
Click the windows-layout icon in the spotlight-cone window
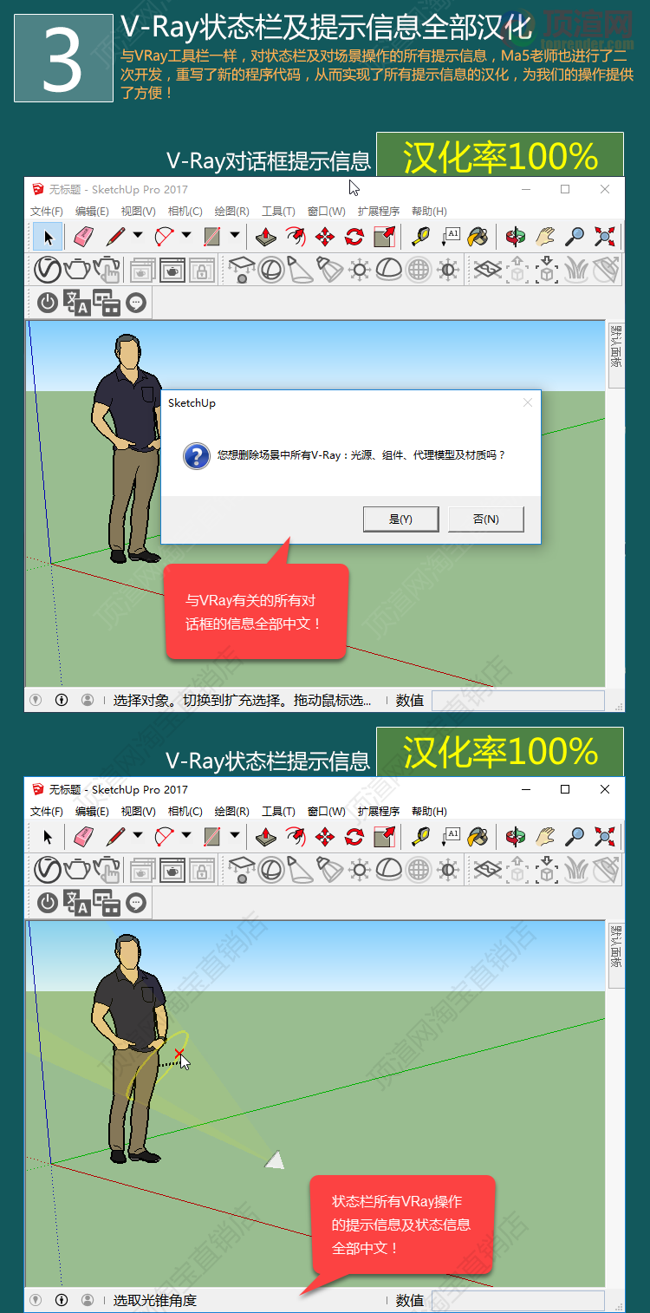coord(107,903)
